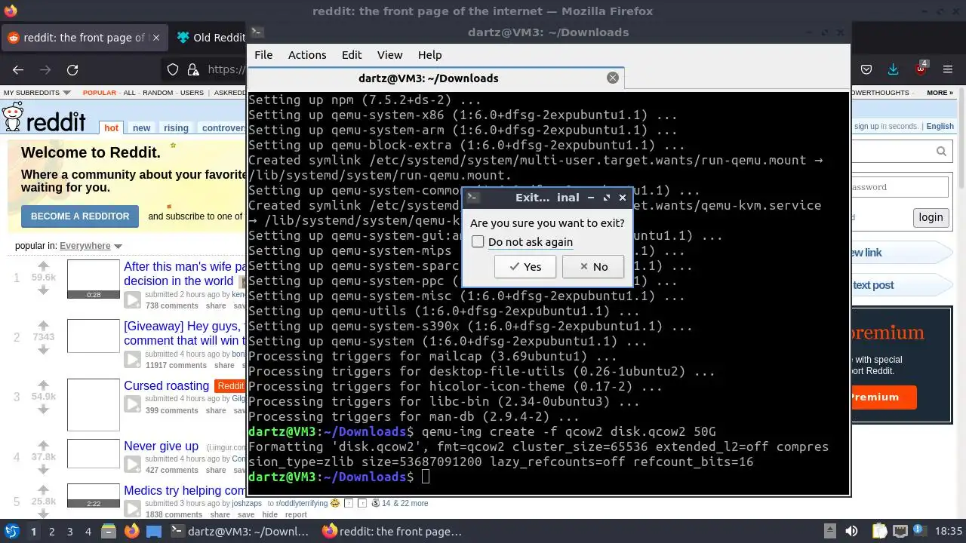Open the Pocket save icon in Firefox
This screenshot has height=543, width=966.
tap(866, 69)
